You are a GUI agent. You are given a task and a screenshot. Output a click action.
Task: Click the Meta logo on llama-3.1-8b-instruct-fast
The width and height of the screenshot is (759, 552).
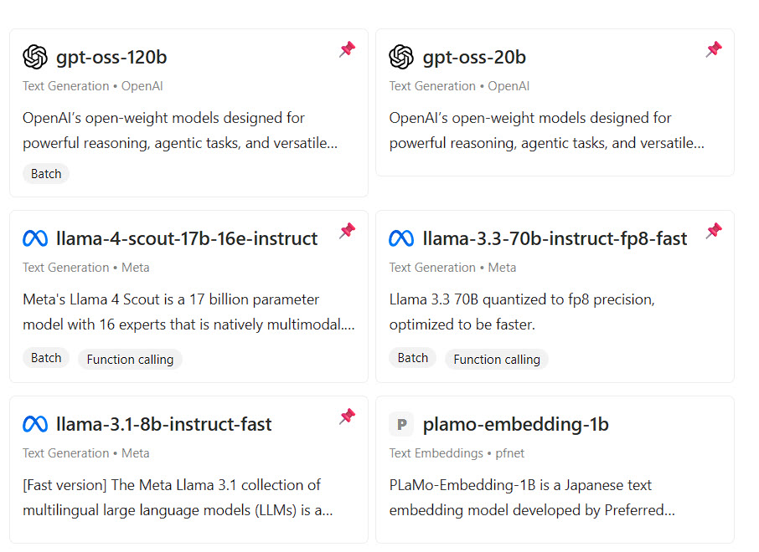tap(35, 424)
